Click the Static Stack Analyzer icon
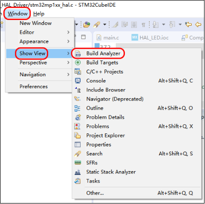The width and height of the screenshot is (205, 204). point(78,172)
